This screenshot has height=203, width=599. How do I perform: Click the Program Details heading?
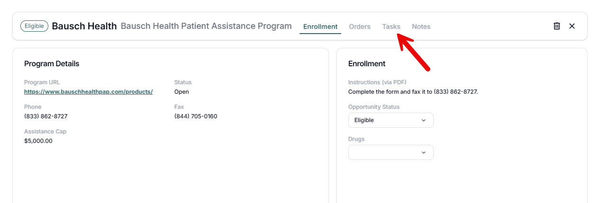point(52,64)
